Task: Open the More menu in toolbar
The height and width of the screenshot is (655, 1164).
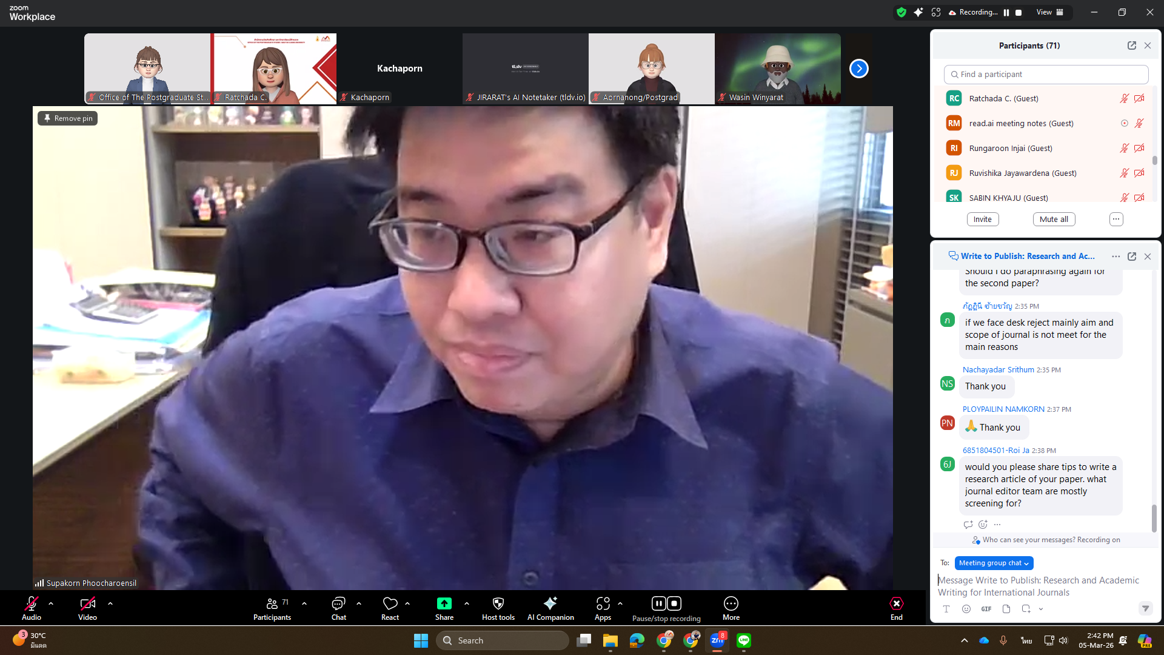Action: pos(731,603)
